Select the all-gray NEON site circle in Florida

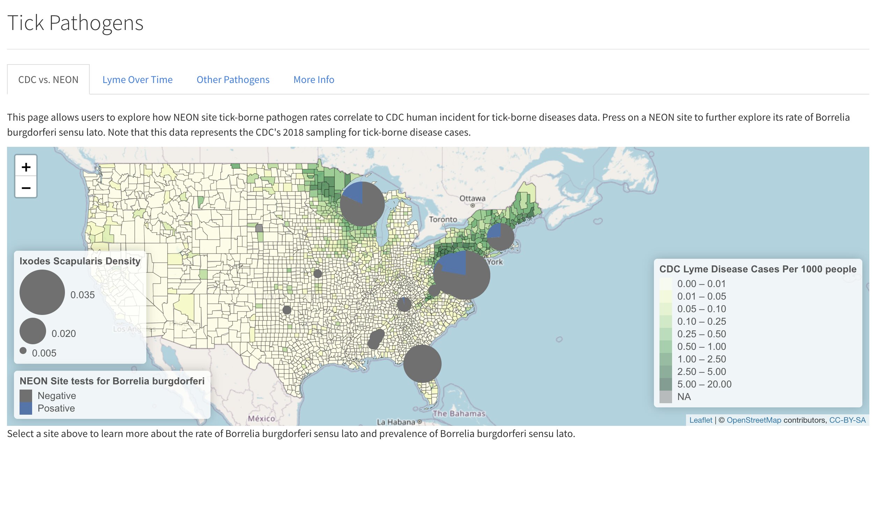pyautogui.click(x=422, y=364)
